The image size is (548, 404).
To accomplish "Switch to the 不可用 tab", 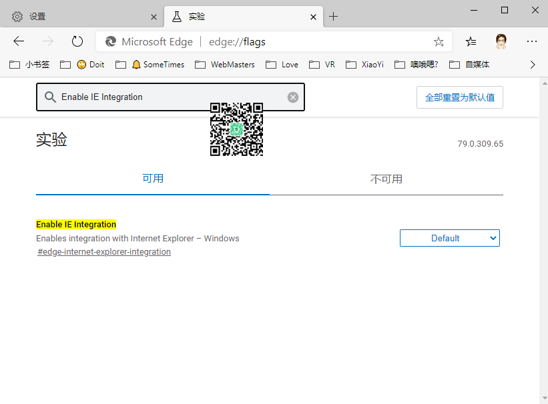I will 386,179.
